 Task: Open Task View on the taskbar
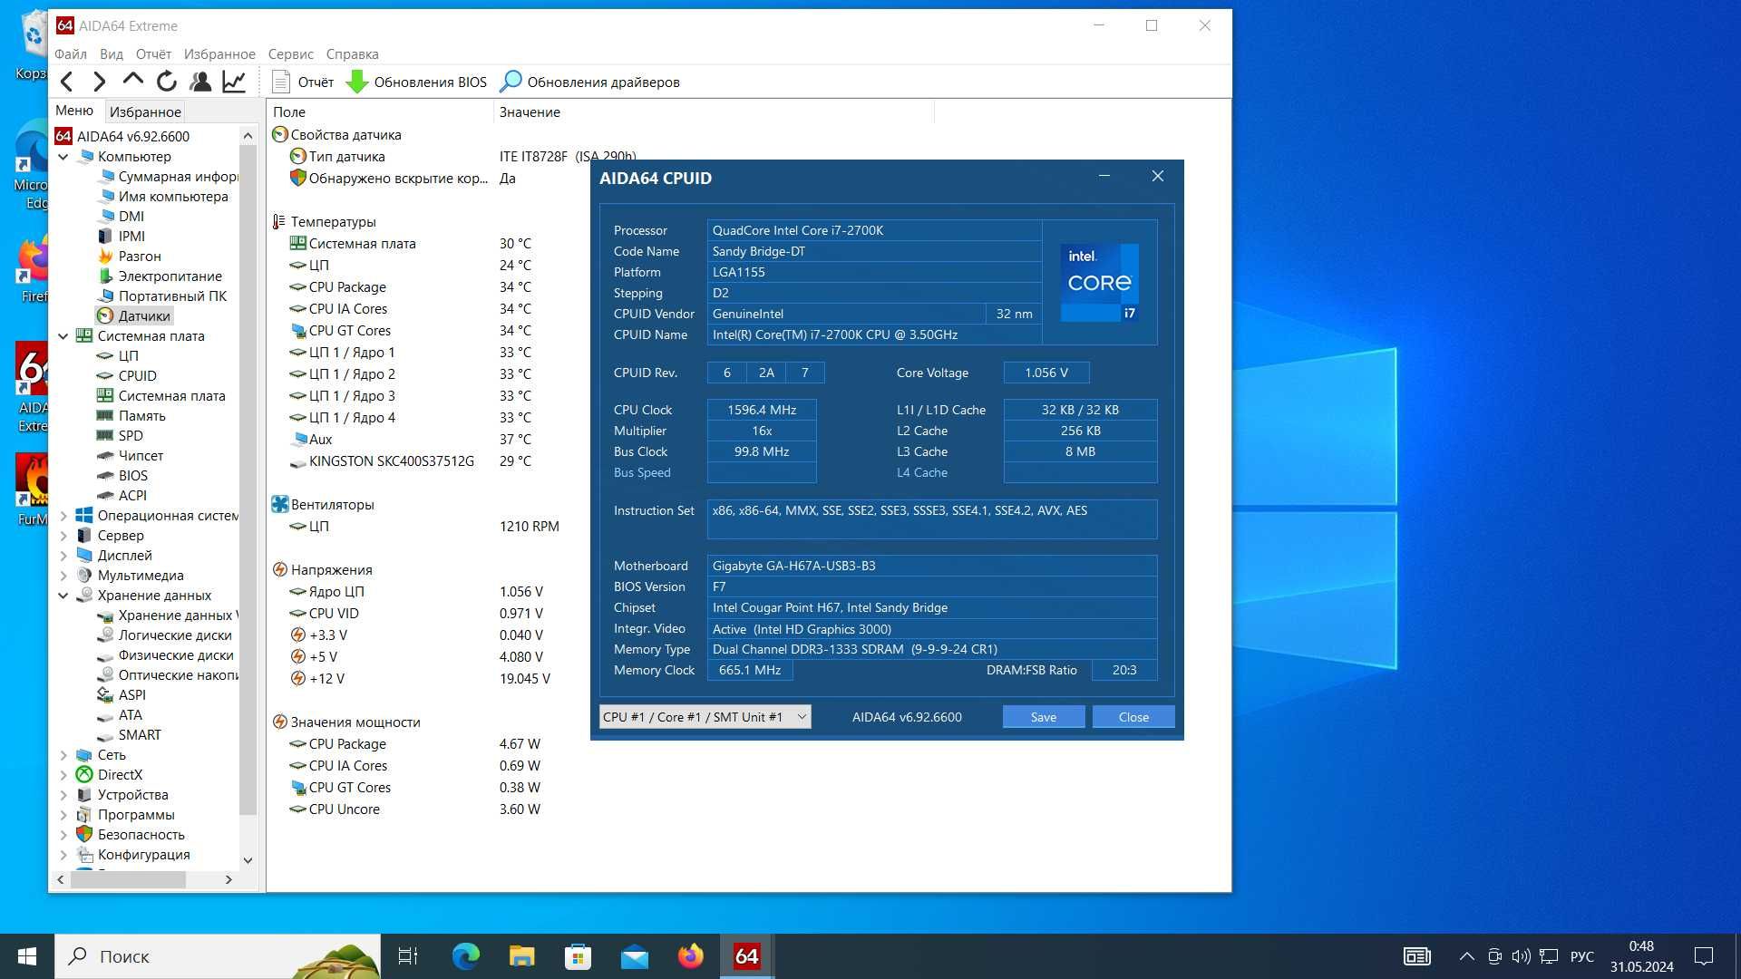tap(408, 956)
